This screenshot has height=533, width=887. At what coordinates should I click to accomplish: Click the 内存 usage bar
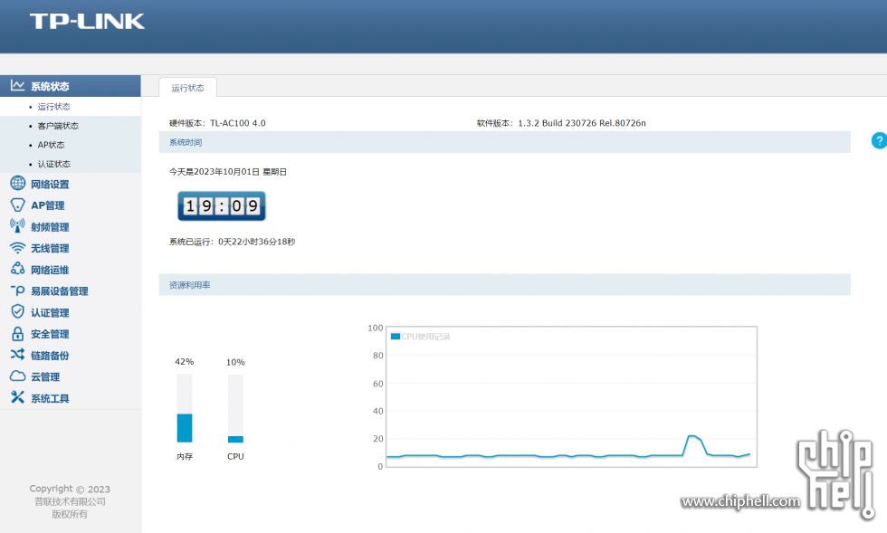coord(185,408)
